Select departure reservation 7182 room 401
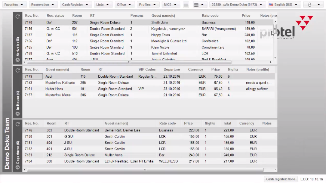The image size is (326, 183). point(150,149)
